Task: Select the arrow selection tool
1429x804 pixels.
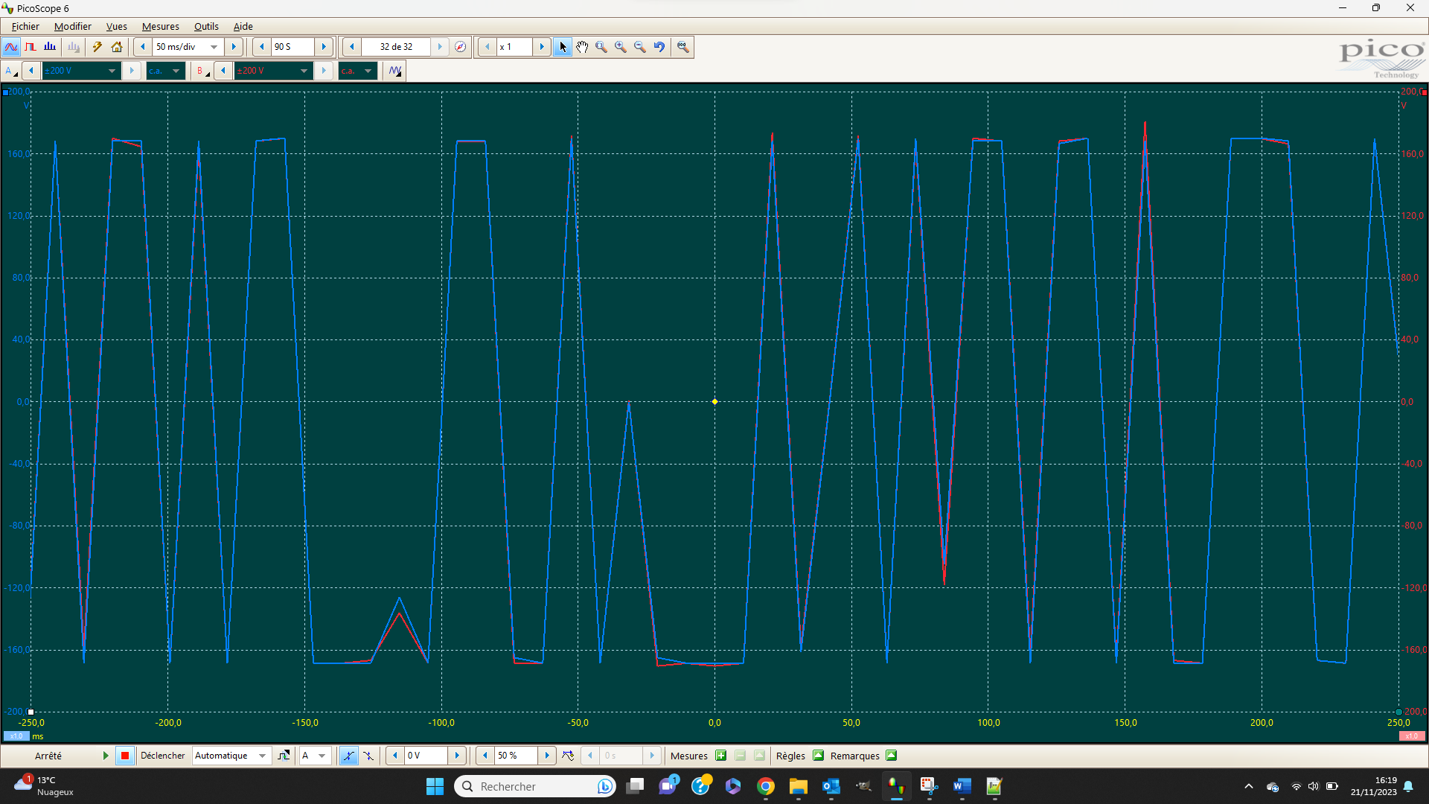Action: pos(563,47)
